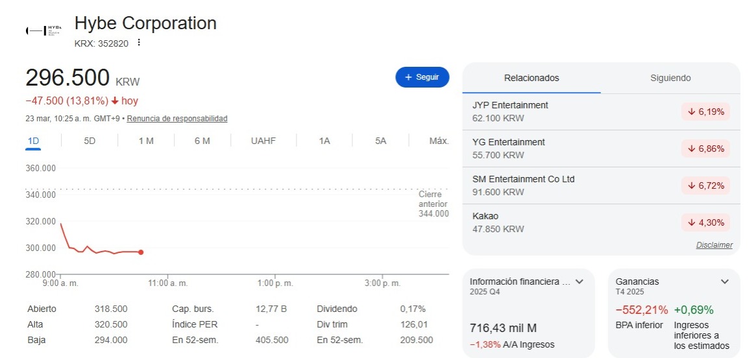Image resolution: width=756 pixels, height=358 pixels.
Task: Click the Abierto value 318.500
Action: pos(111,309)
